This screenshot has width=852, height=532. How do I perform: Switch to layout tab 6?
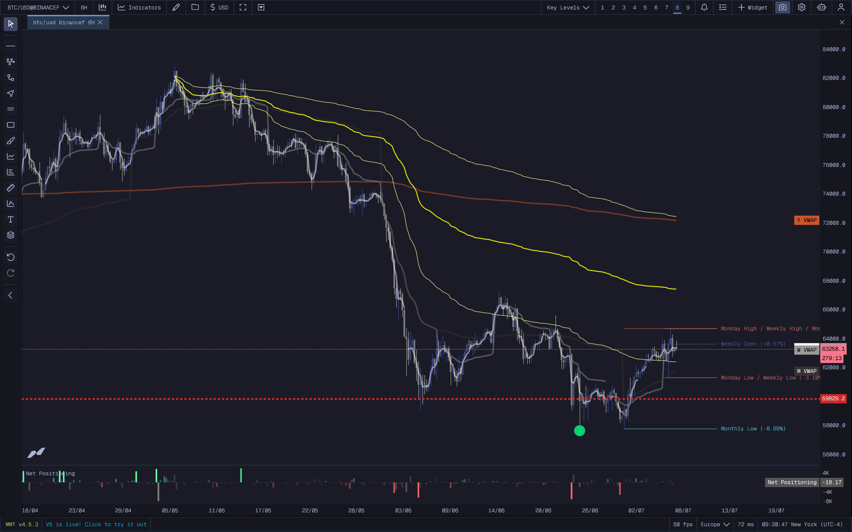(656, 8)
